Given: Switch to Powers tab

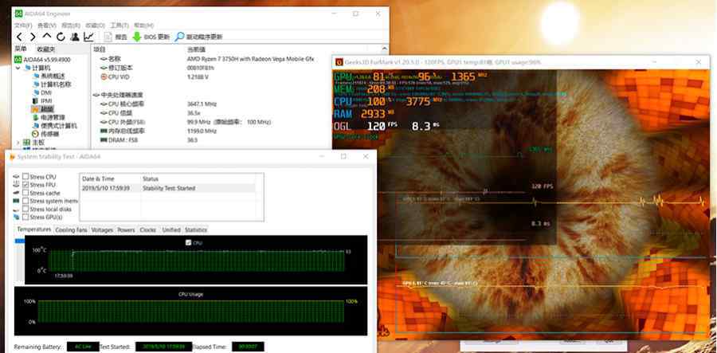Looking at the screenshot, I should point(126,230).
